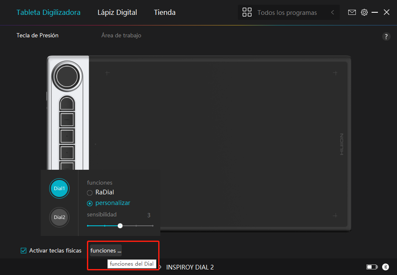
Task: Go to the Tienda tab
Action: (x=165, y=12)
